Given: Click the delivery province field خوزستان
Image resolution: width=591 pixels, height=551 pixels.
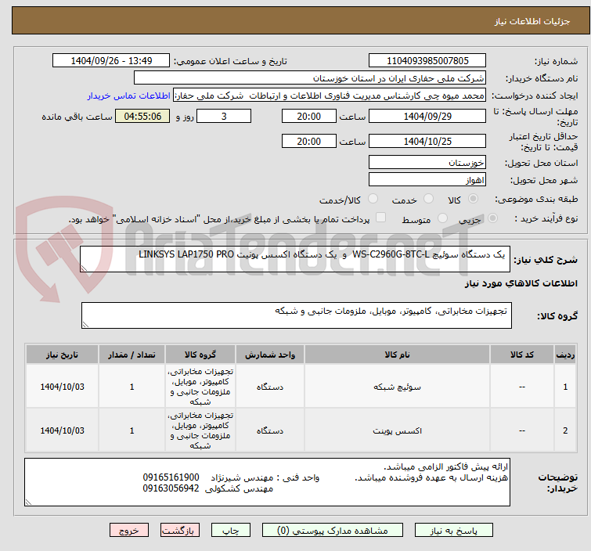Looking at the screenshot, I should [x=427, y=163].
